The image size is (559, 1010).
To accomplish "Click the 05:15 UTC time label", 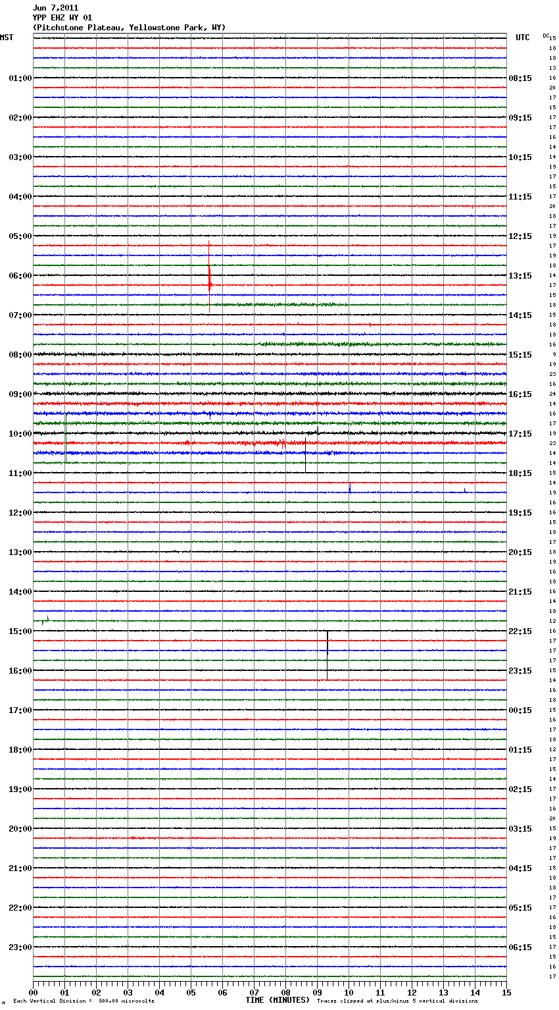I will pyautogui.click(x=520, y=908).
